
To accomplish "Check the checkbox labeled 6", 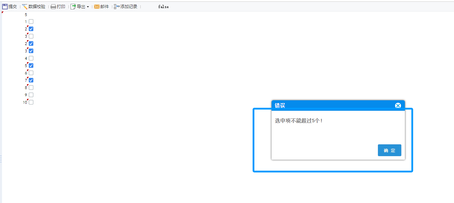I will coord(31,73).
